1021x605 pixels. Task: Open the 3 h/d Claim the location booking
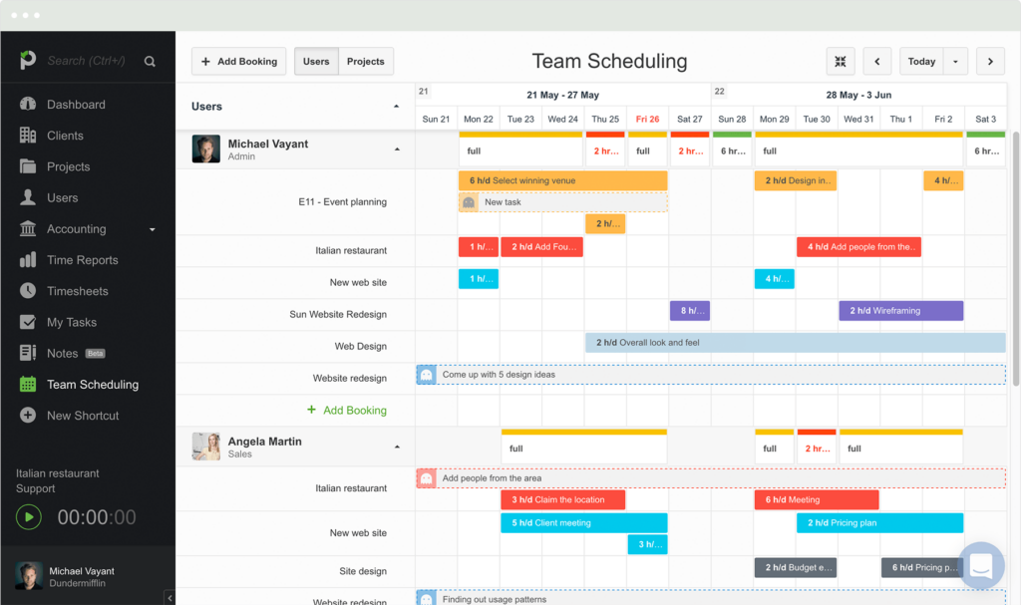tap(562, 499)
